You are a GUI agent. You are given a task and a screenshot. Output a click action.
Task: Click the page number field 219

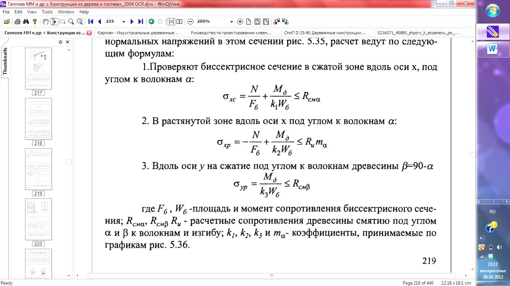pyautogui.click(x=113, y=22)
